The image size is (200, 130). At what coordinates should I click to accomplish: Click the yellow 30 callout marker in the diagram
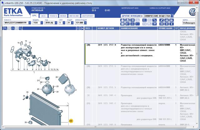pyautogui.click(x=71, y=121)
